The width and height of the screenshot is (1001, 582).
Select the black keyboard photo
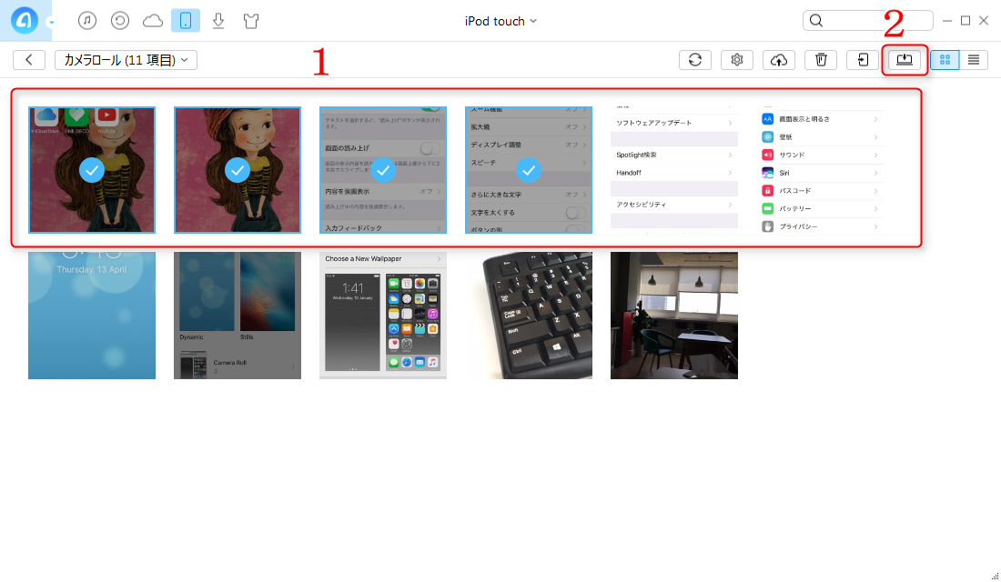pyautogui.click(x=529, y=316)
